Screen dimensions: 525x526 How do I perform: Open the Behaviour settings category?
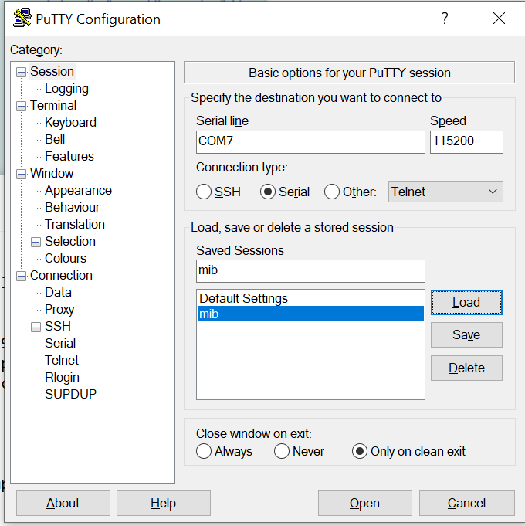click(x=72, y=207)
